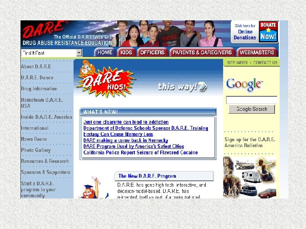Click the 'this way!' arrow icon
This screenshot has height=229, width=306.
(202, 87)
